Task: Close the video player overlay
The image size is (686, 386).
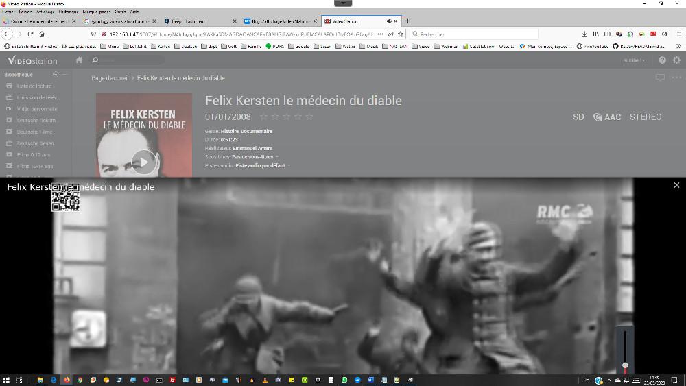Action: pos(676,185)
